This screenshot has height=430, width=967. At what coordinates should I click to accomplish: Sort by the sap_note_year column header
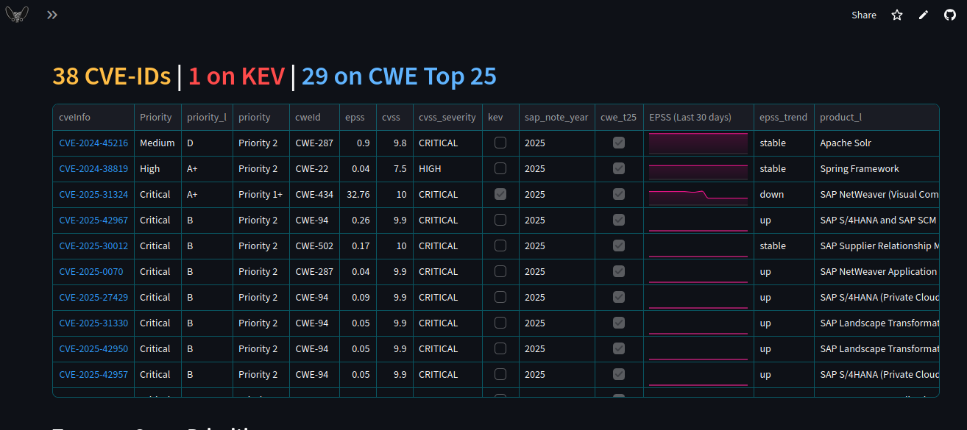coord(556,117)
